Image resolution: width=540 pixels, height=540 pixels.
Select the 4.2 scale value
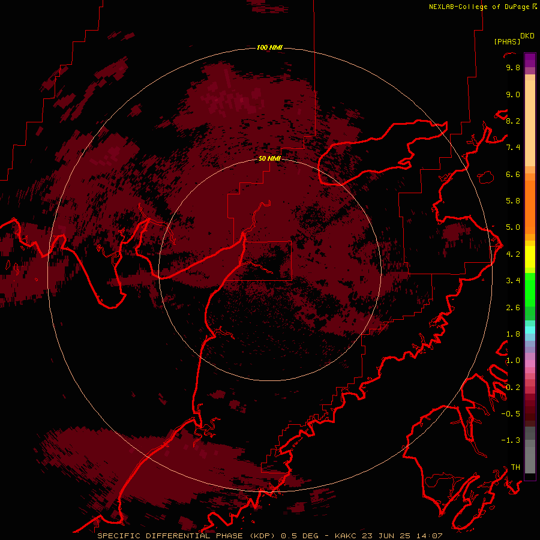(x=513, y=254)
